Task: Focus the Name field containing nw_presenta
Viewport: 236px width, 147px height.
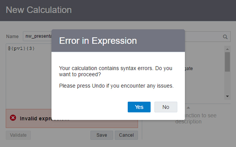Action: (37, 36)
